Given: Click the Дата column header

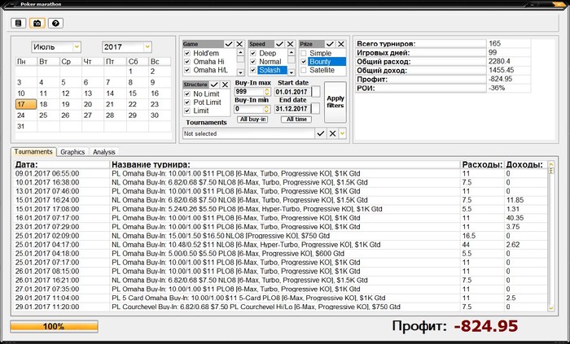Looking at the screenshot, I should 61,165.
